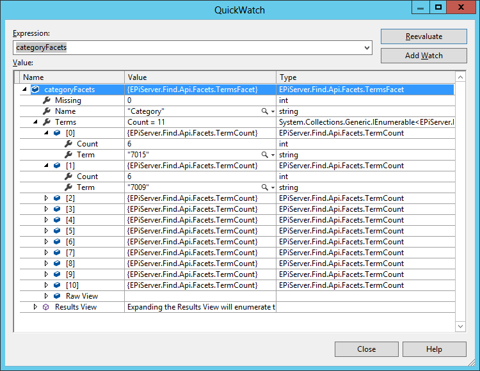480x371 pixels.
Task: Open text visualizer magnifier for "Category" value
Action: pyautogui.click(x=265, y=111)
